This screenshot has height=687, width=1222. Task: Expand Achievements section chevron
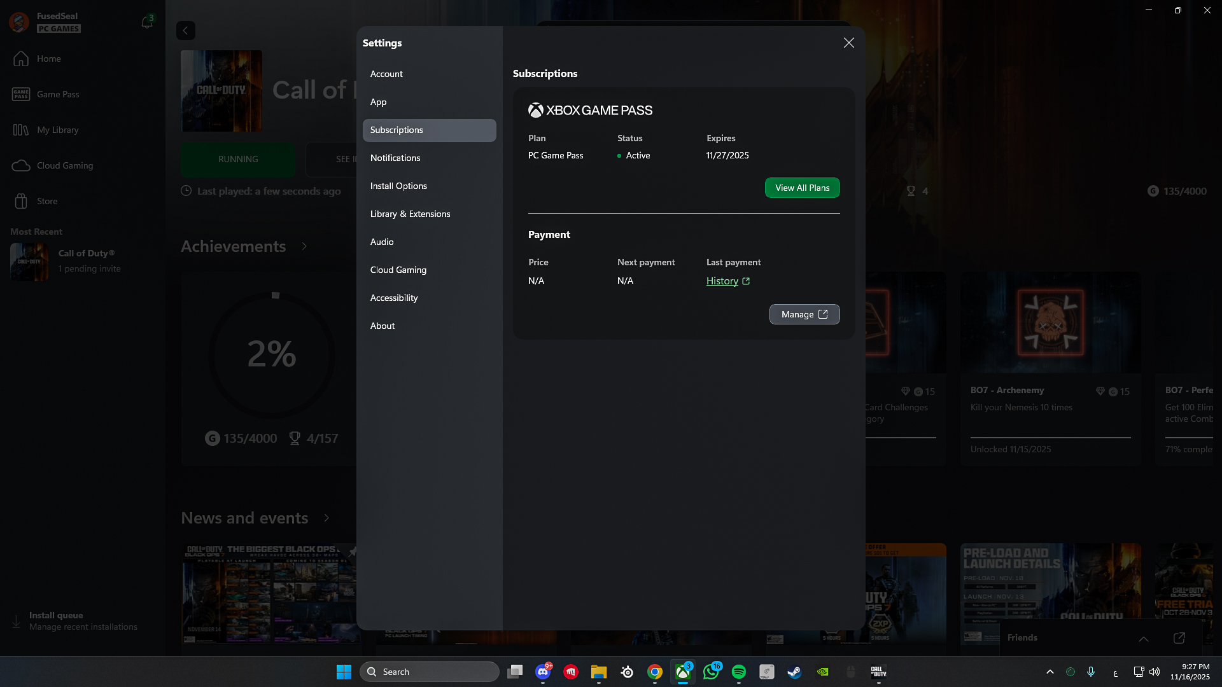[x=304, y=246]
